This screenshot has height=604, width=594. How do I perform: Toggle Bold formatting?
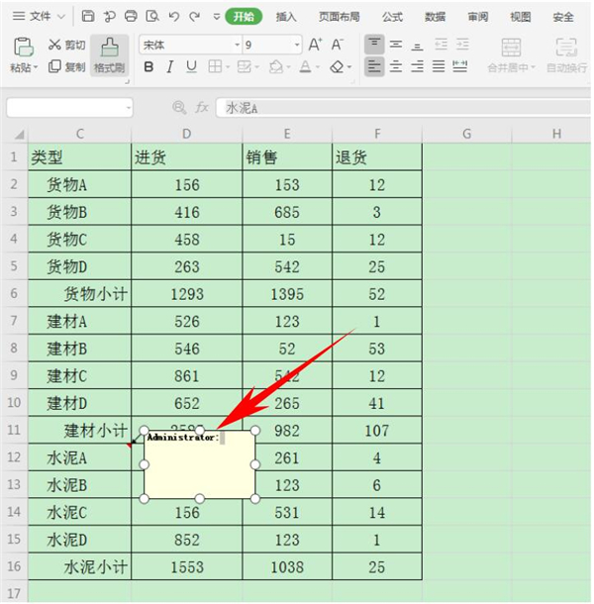click(148, 66)
